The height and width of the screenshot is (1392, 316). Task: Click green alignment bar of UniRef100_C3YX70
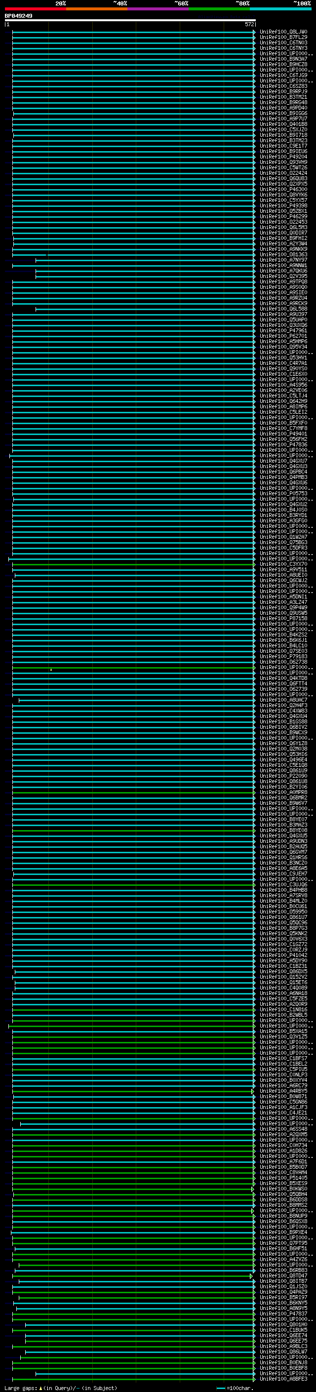(133, 564)
